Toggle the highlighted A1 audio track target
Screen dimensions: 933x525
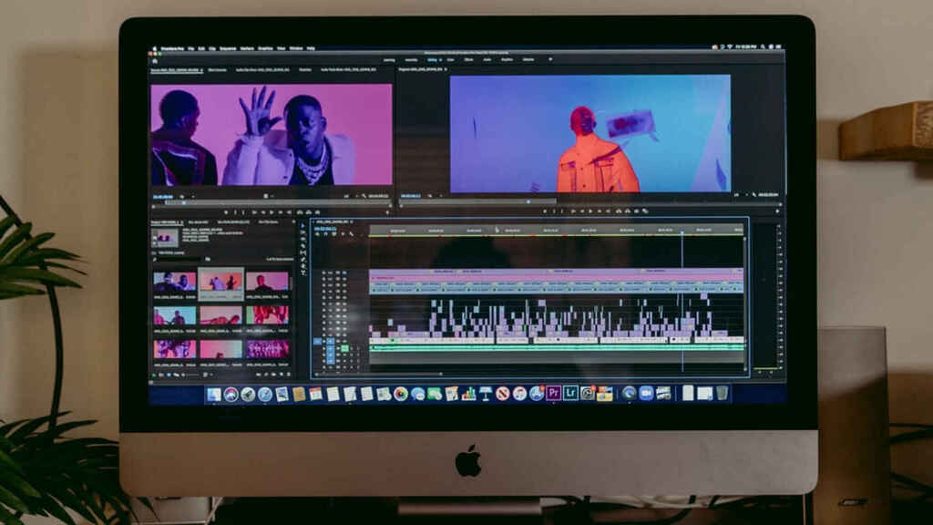[x=319, y=342]
